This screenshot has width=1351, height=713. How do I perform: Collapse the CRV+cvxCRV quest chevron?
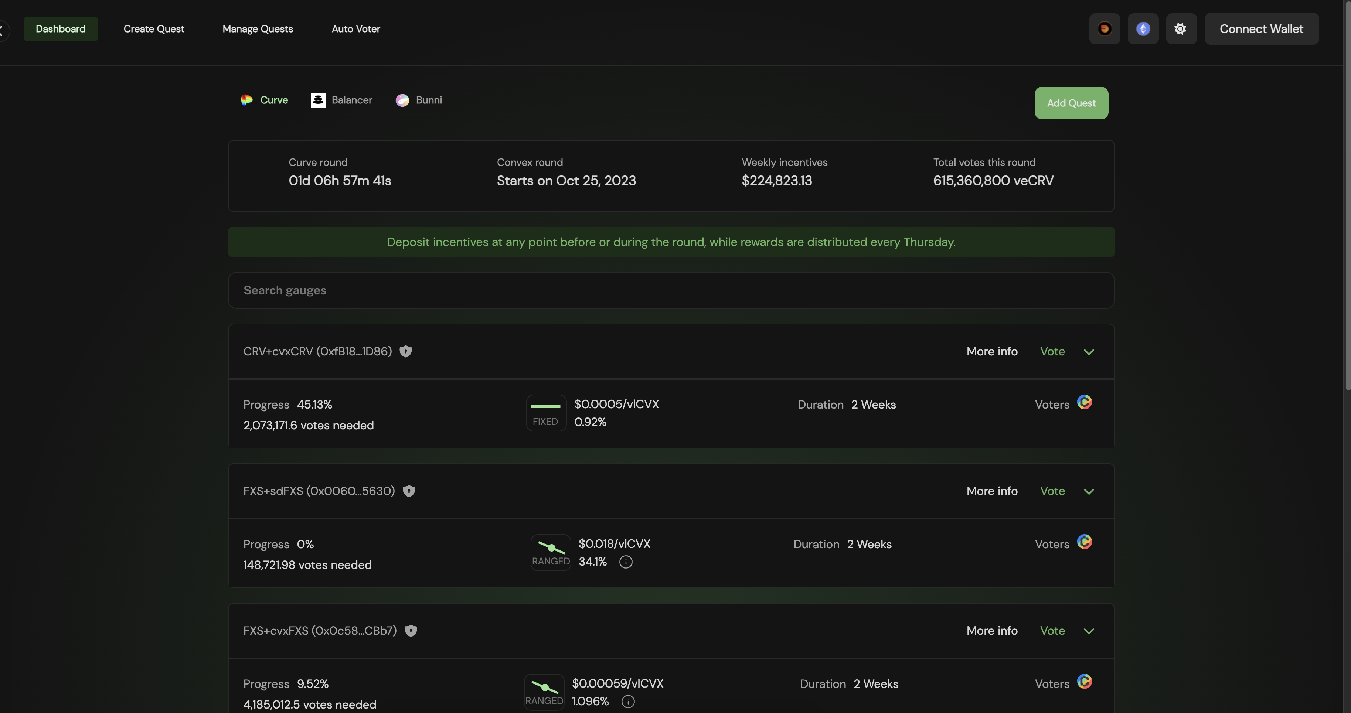(1089, 352)
